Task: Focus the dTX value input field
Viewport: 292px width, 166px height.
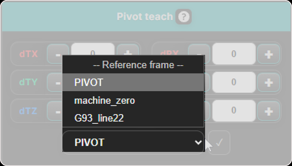Action: point(93,49)
